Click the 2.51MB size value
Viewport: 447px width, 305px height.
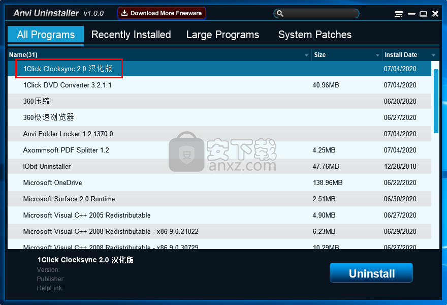click(x=324, y=199)
